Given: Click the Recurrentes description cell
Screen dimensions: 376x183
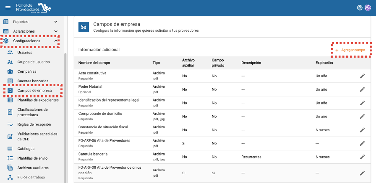Looking at the screenshot, I should tap(251, 157).
